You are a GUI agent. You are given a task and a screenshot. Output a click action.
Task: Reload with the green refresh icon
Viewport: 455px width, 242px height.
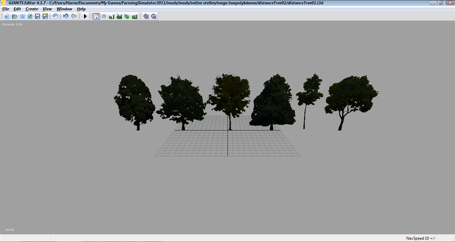(x=30, y=16)
